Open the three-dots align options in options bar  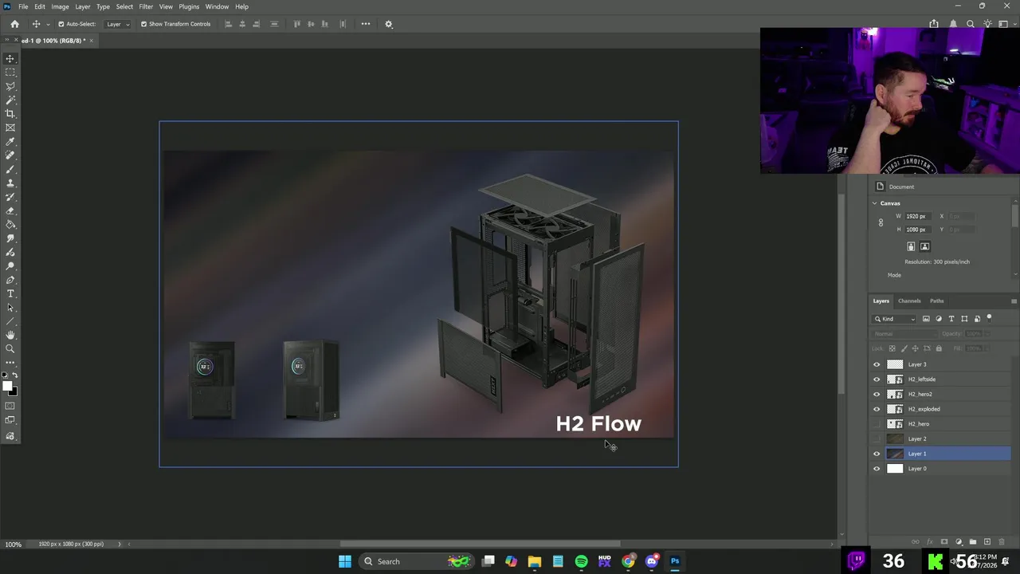click(366, 24)
